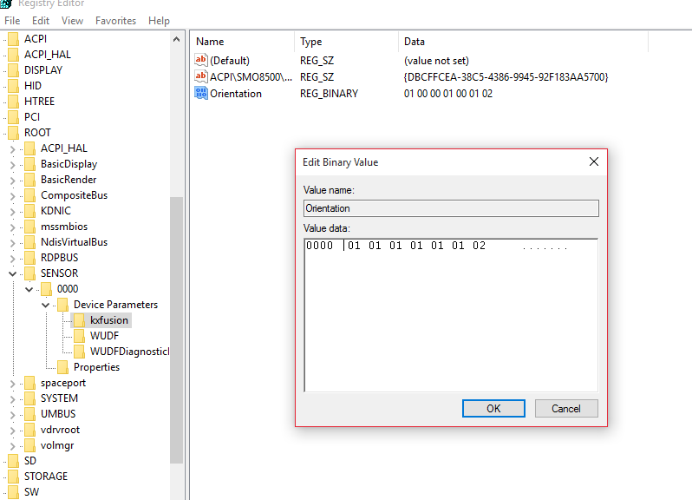
Task: Cancel the Edit Binary Value dialog
Action: coord(566,409)
